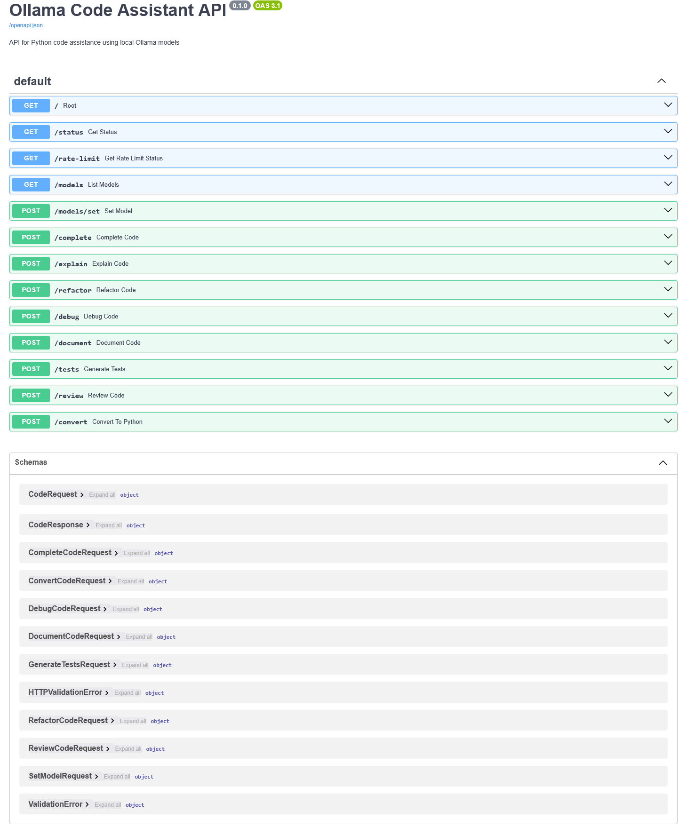Open the /openapi.json link
Image resolution: width=687 pixels, height=835 pixels.
[x=26, y=25]
